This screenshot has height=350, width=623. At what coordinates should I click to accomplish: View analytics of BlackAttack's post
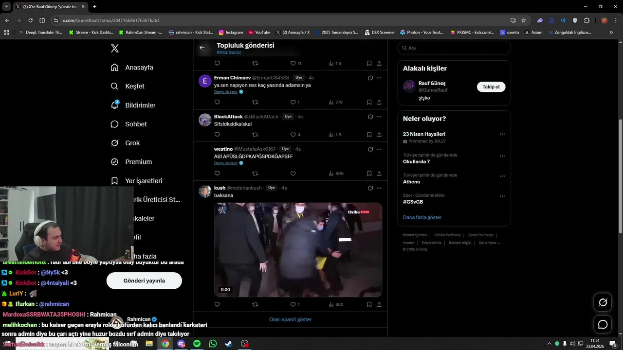(335, 135)
